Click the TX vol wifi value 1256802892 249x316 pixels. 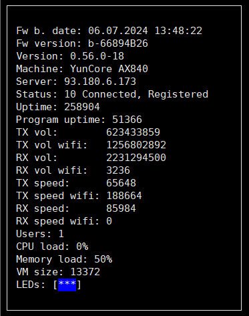tap(136, 145)
